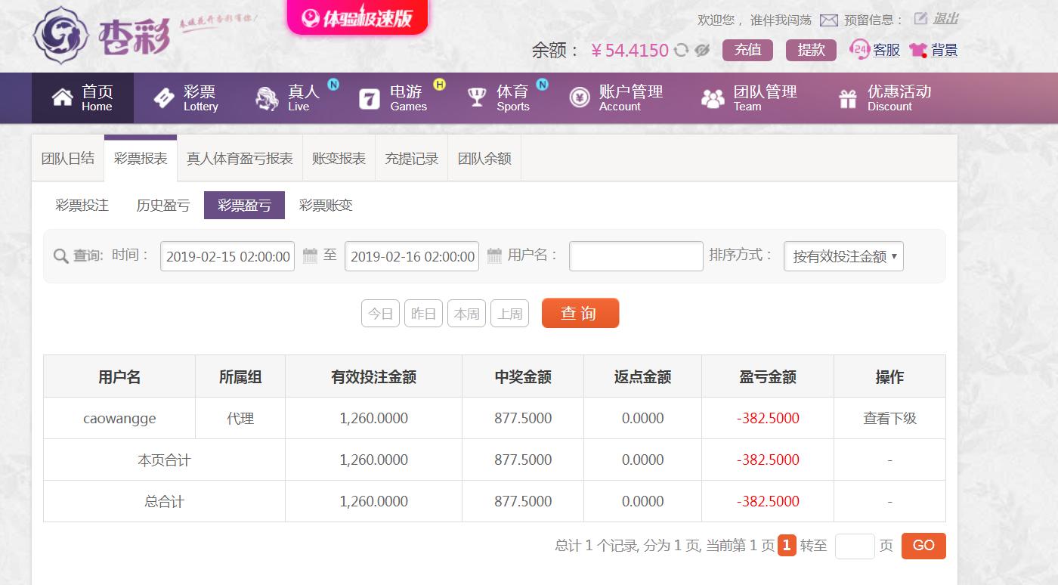
Task: Click the 返点金额 column header
Action: pyautogui.click(x=642, y=377)
